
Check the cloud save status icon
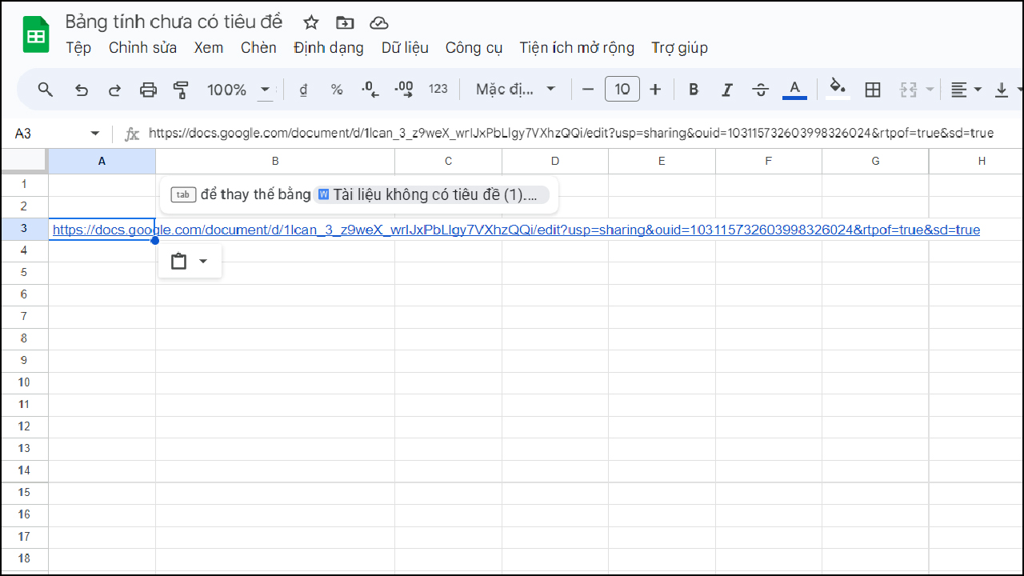pos(379,22)
